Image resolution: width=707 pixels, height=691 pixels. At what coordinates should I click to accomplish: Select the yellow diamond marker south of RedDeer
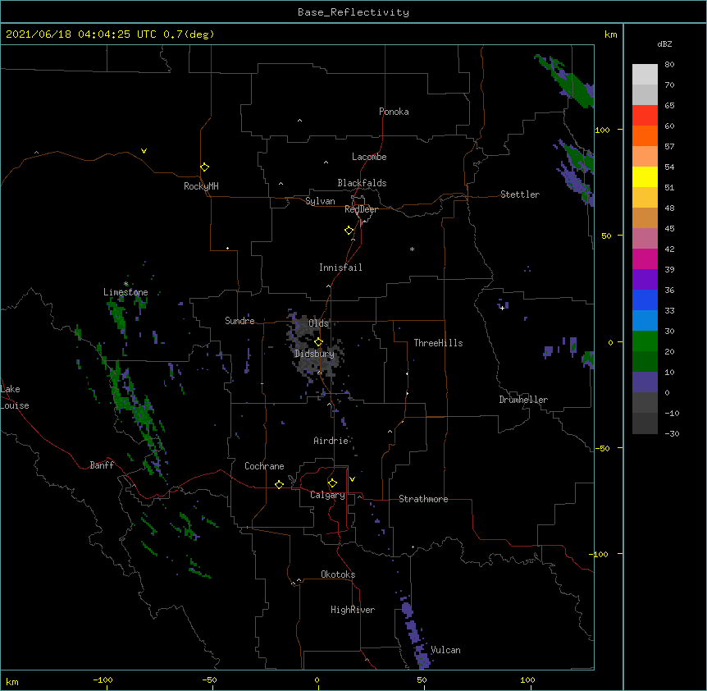pos(349,231)
